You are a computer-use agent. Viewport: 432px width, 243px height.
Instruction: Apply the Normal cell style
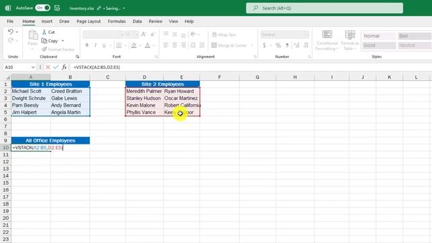379,36
